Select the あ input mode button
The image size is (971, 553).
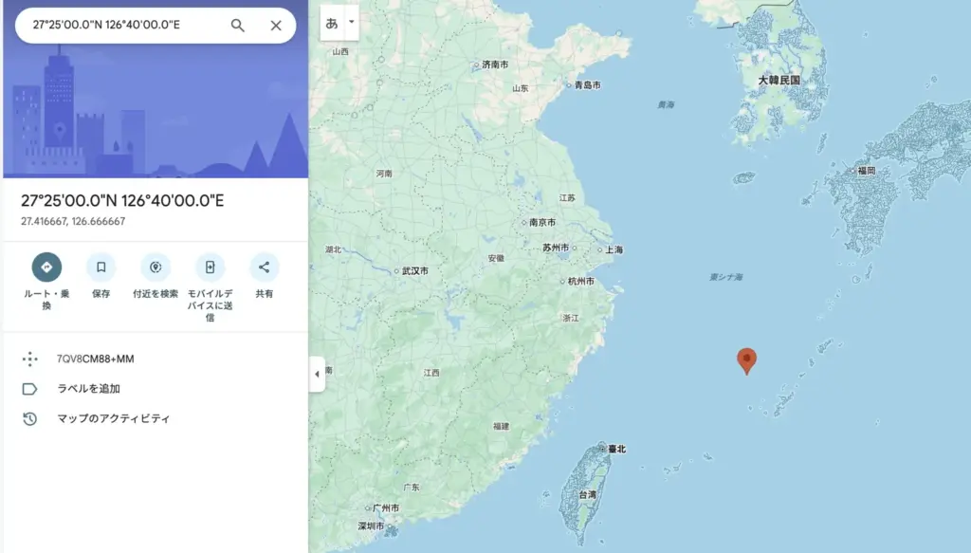click(332, 23)
